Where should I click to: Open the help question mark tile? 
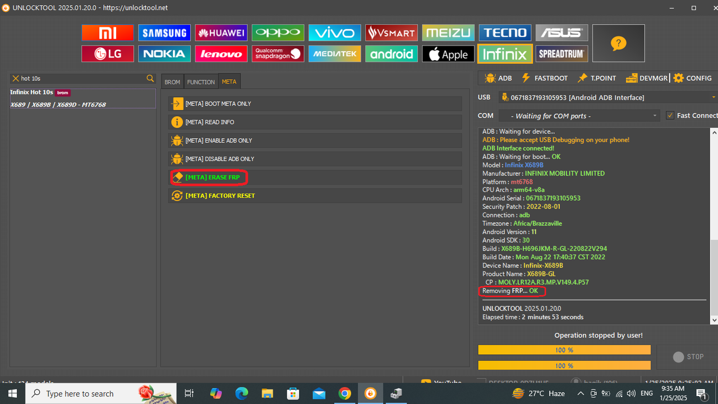pos(618,43)
